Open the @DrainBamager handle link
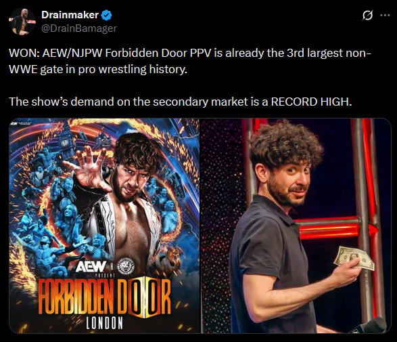The image size is (397, 342). pos(79,28)
